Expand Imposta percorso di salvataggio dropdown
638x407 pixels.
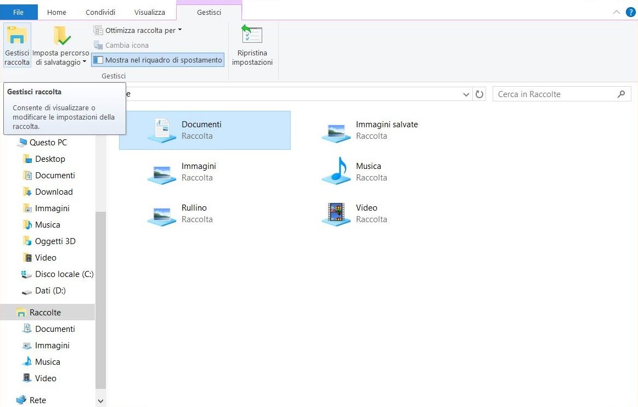click(61, 58)
